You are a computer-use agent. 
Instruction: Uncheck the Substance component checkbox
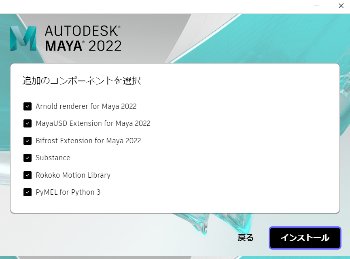[x=28, y=158]
